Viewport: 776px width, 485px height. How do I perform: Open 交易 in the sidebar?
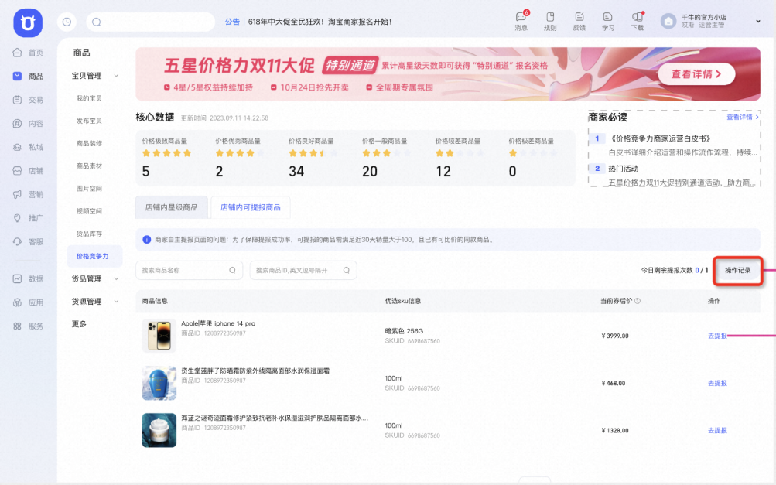coord(28,100)
